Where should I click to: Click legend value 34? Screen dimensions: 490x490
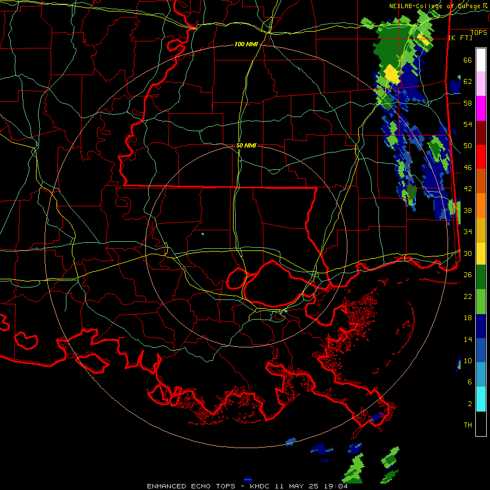468,232
